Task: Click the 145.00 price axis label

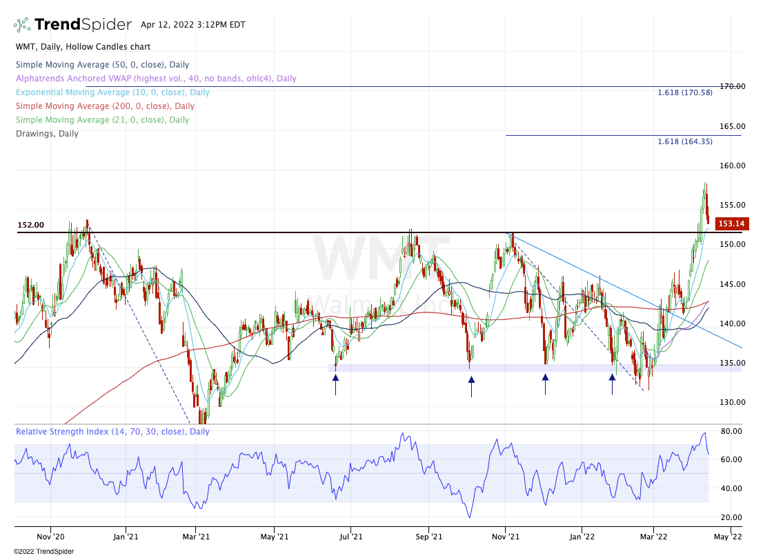Action: click(x=733, y=284)
